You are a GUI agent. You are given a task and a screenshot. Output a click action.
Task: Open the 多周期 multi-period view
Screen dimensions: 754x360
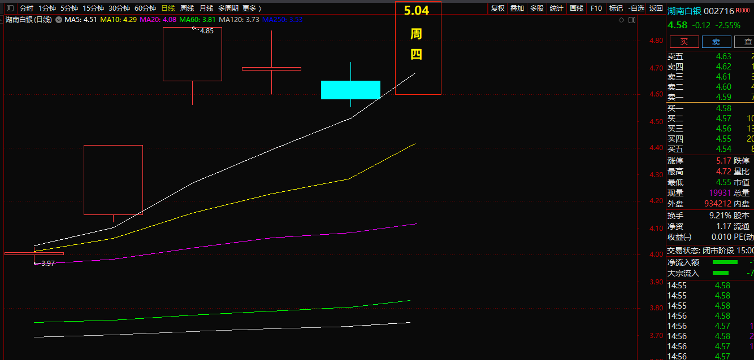click(x=228, y=8)
